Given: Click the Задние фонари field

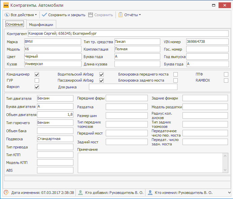Looking at the screenshot, I should 205,98.
